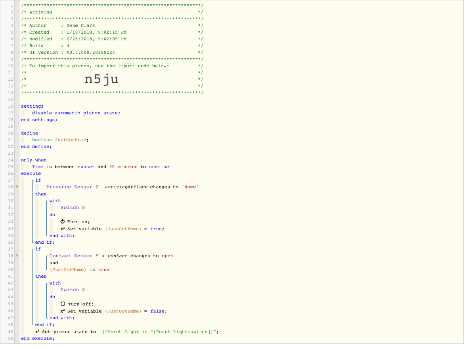Click the Build number '4' comment

tap(68, 46)
